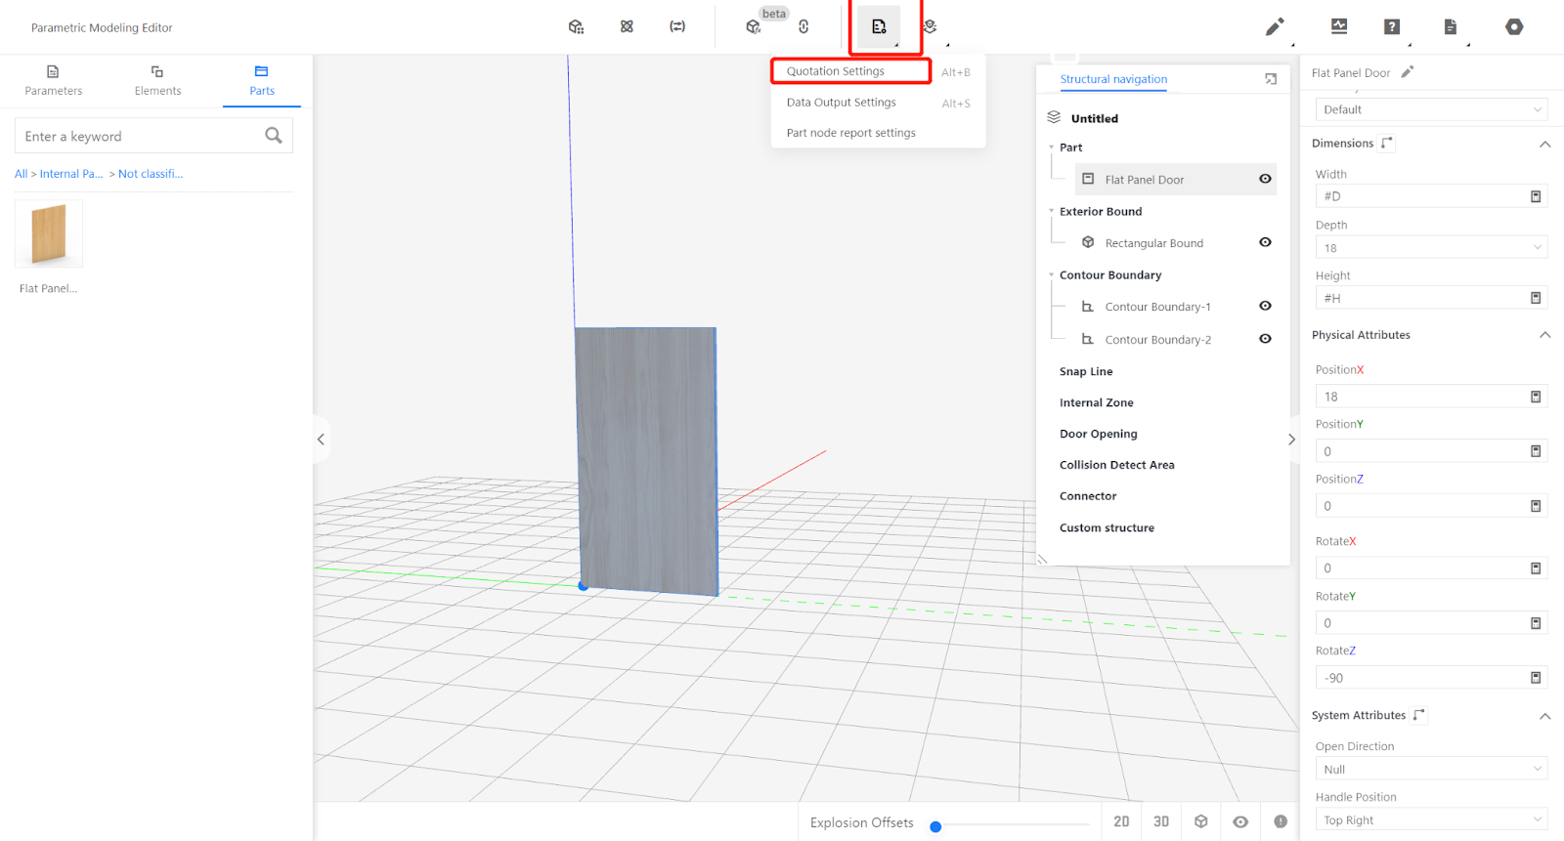This screenshot has height=841, width=1564.
Task: Click the warning exclamation icon in bottom bar
Action: click(x=1281, y=821)
